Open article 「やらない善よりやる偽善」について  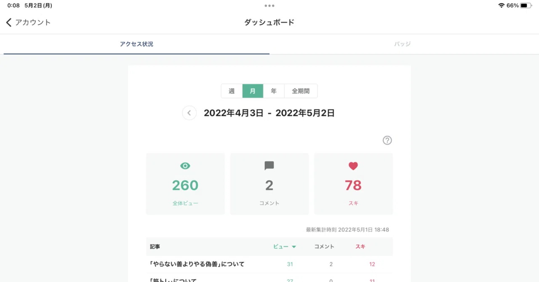197,264
